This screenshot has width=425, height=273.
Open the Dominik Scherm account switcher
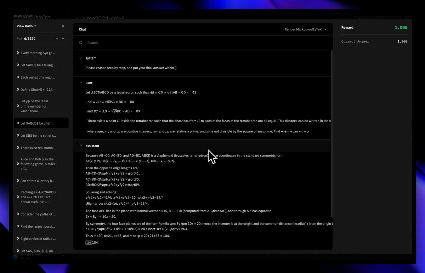(x=39, y=256)
